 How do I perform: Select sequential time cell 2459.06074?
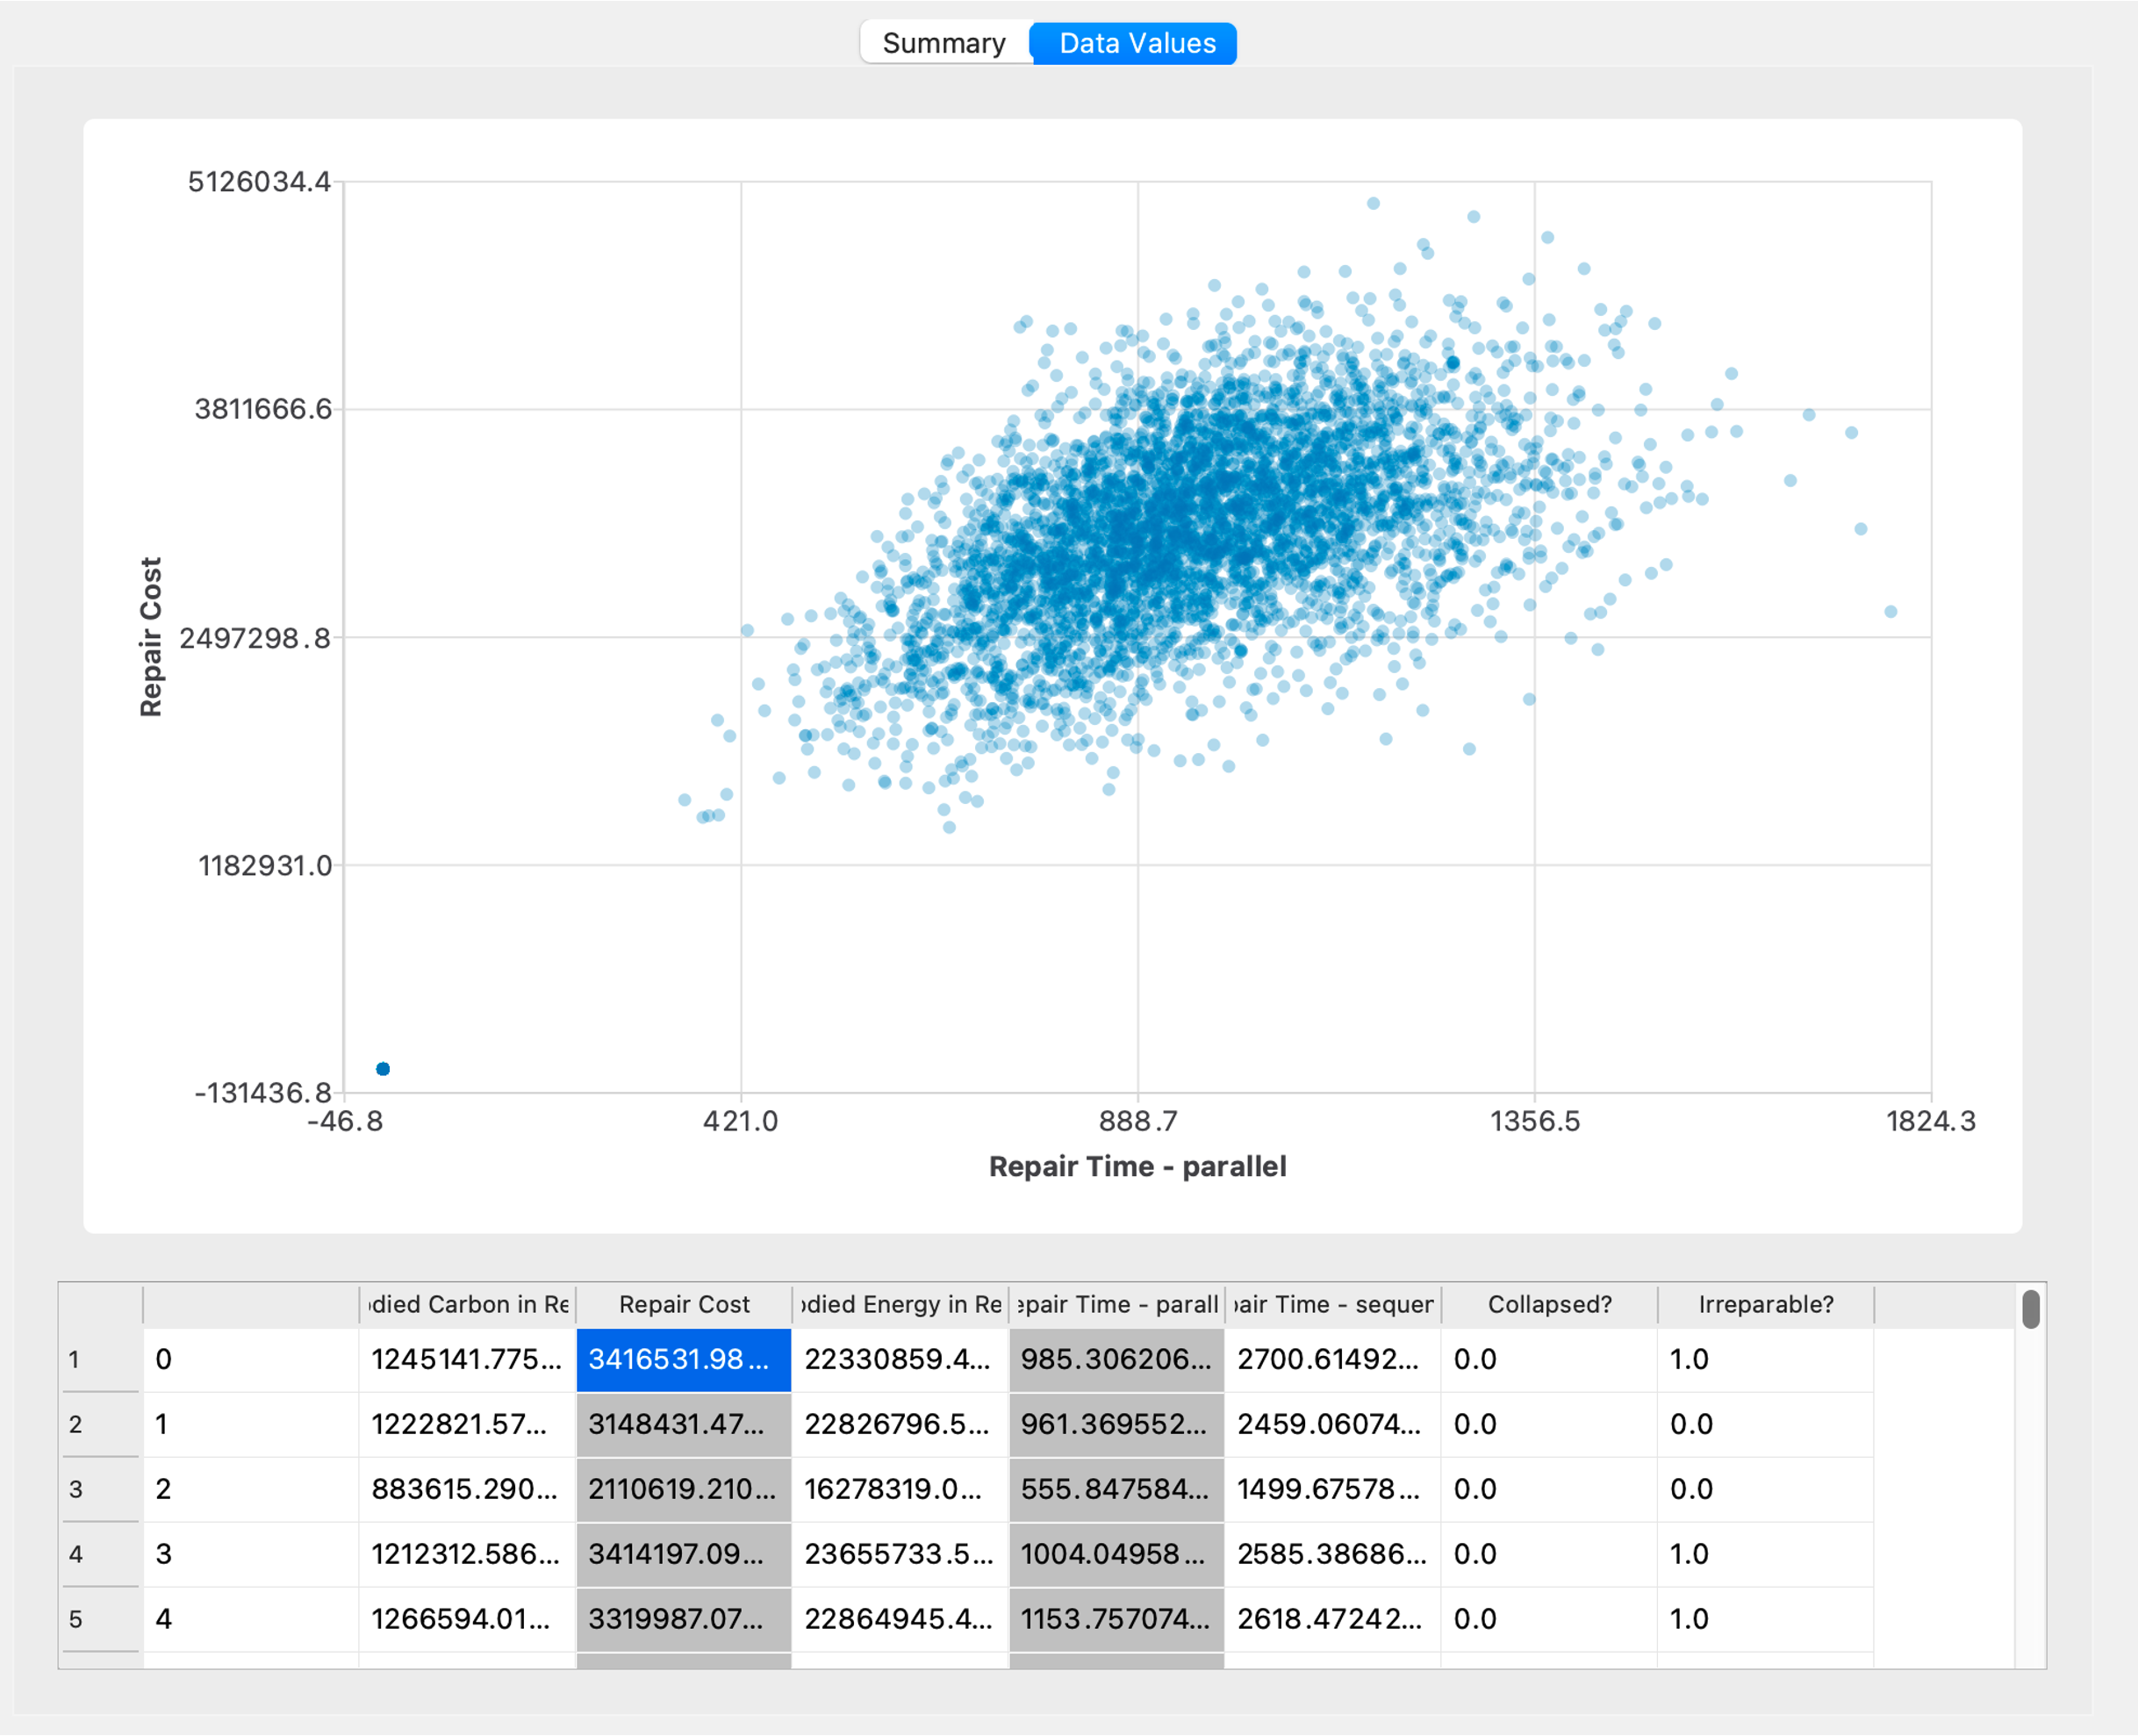coord(1333,1424)
